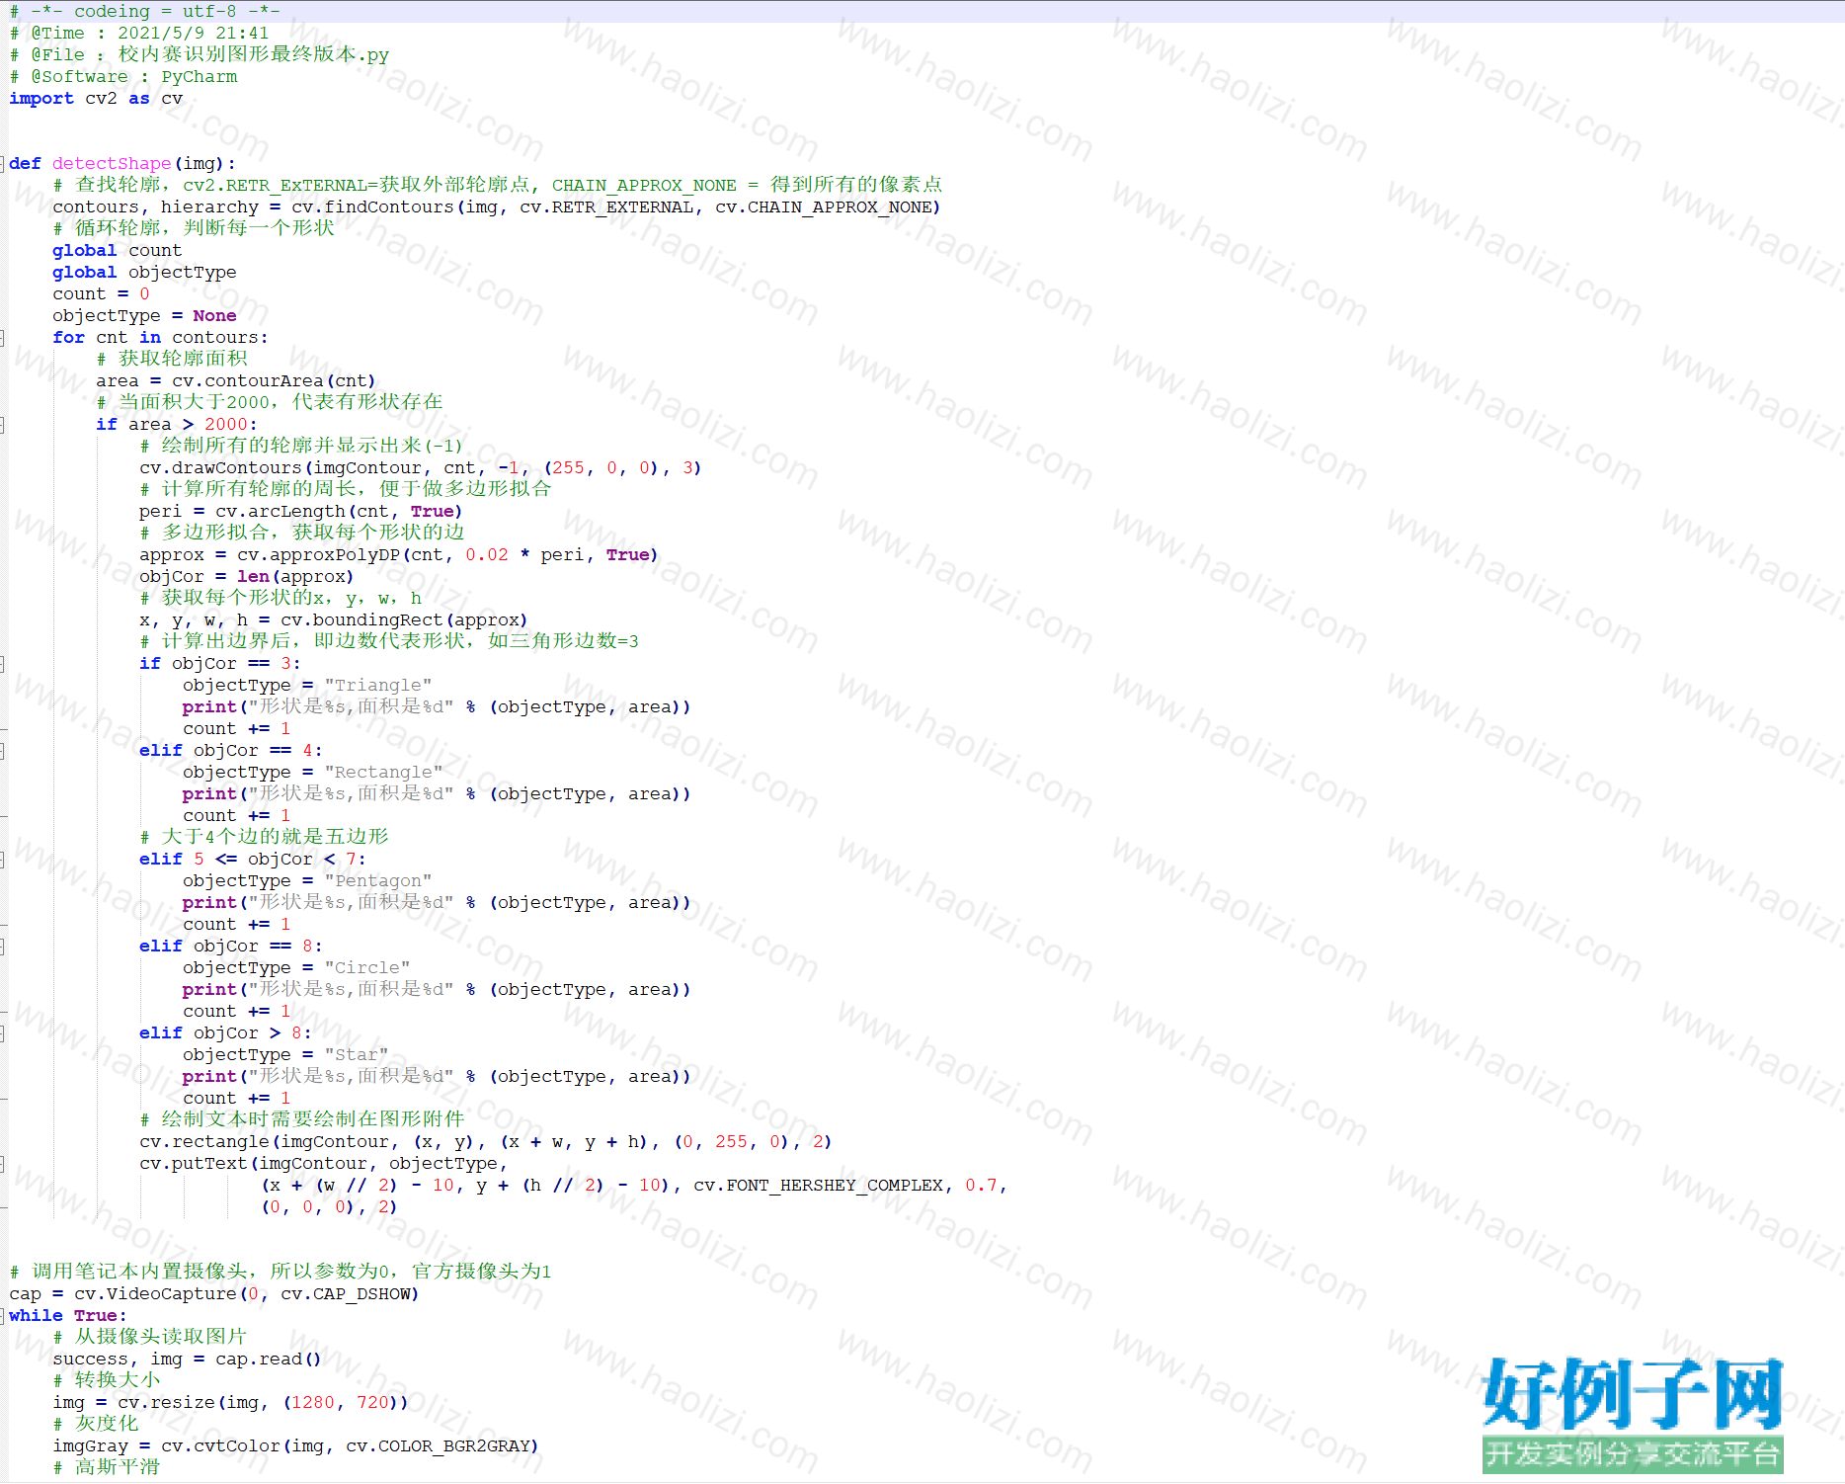Collapse the 'if area > 2000' fold marker
The height and width of the screenshot is (1484, 1845).
click(x=3, y=425)
